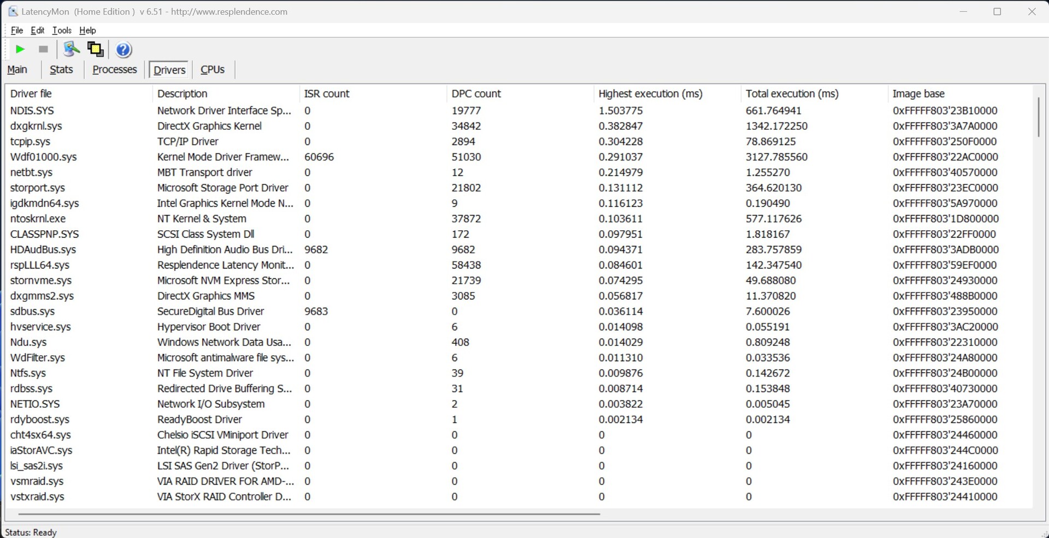Click the Total execution value 1342.172250
Viewport: 1049px width, 538px height.
tap(776, 126)
